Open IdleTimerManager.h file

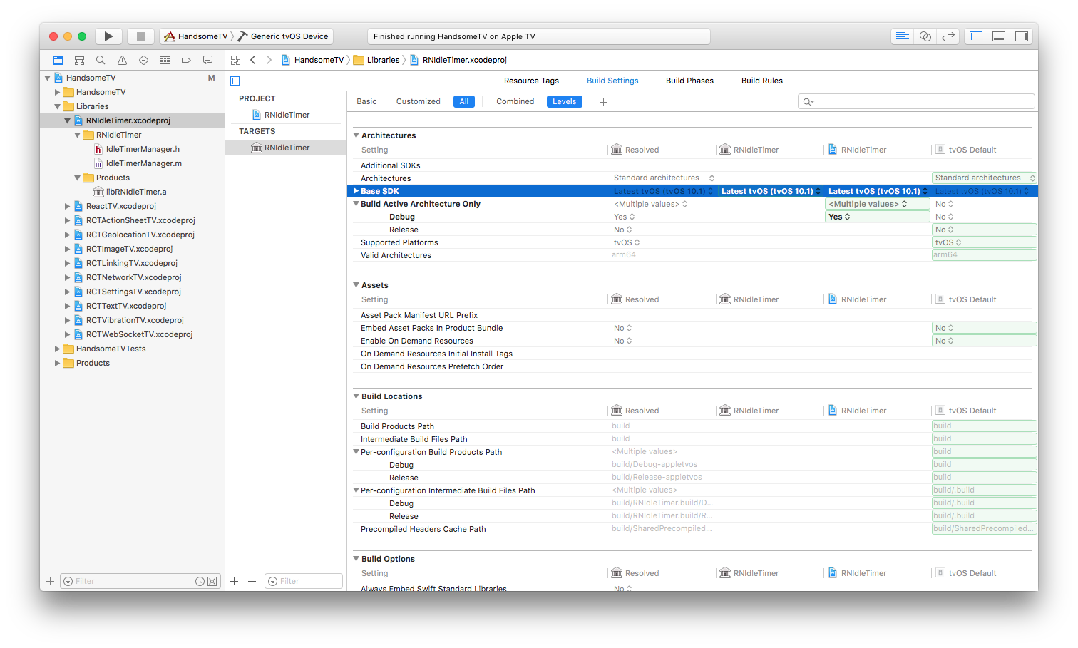[143, 149]
